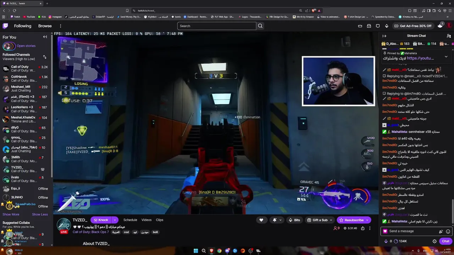The image size is (454, 255).
Task: Open the Browse page
Action: [45, 26]
